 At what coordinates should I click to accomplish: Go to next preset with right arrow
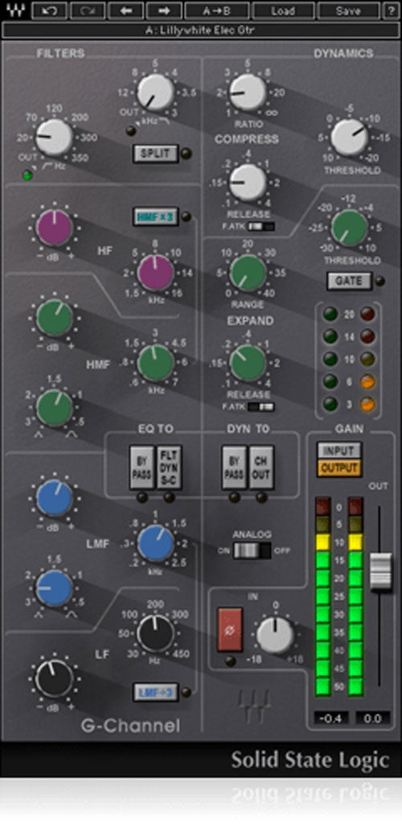[x=163, y=10]
